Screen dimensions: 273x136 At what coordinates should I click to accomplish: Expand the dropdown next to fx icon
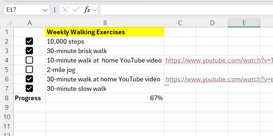tap(95, 10)
